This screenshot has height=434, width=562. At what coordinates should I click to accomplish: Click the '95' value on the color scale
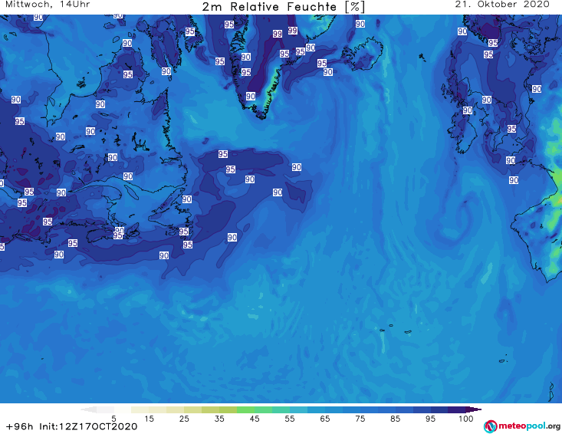tap(430, 419)
